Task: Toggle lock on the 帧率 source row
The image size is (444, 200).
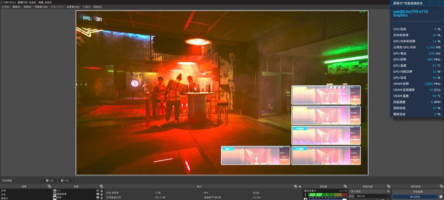Action: pyautogui.click(x=102, y=197)
